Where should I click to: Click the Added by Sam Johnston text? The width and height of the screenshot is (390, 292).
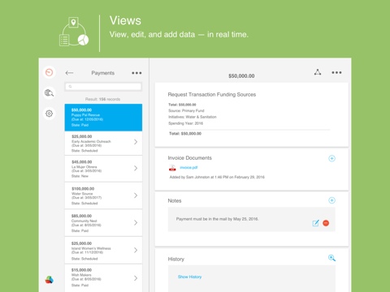coord(217,177)
